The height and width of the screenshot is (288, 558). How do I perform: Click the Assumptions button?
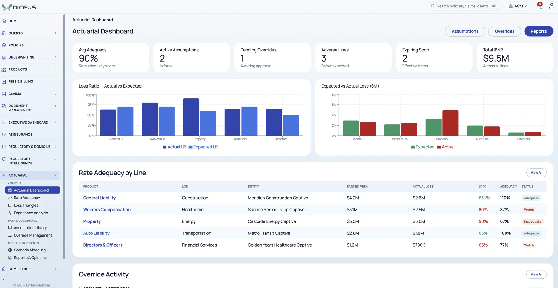(x=465, y=31)
